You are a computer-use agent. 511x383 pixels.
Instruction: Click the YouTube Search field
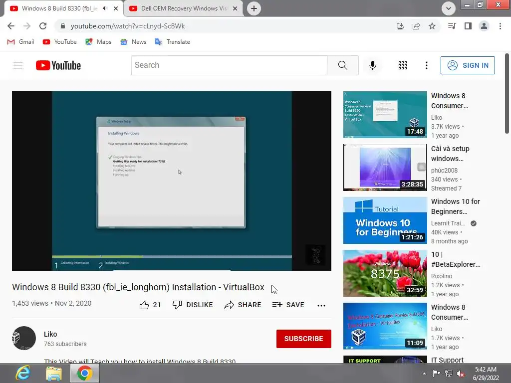coord(229,65)
